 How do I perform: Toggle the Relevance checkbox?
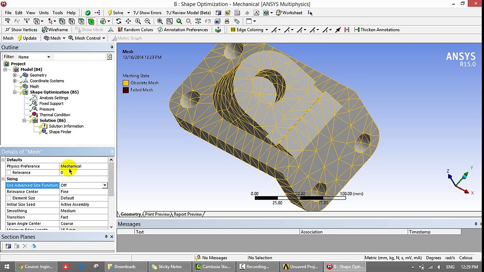(9, 173)
